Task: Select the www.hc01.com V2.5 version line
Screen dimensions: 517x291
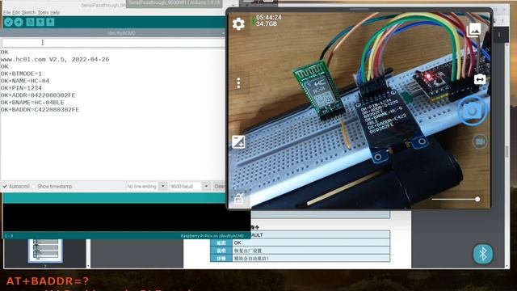Action: tap(55, 59)
